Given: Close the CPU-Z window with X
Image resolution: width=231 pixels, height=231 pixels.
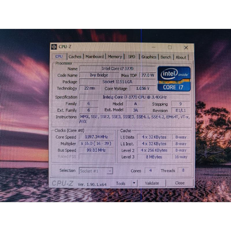Looking at the screenshot, I should [186, 48].
